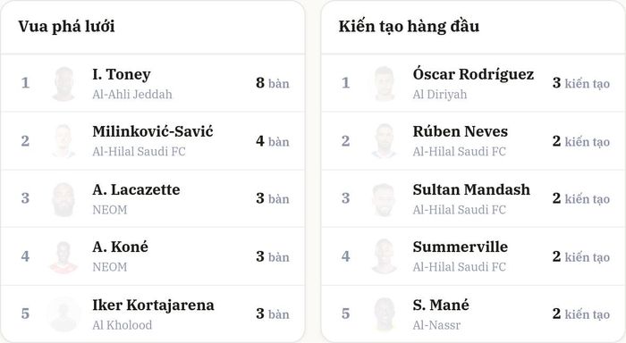Click Iker Kortajarena's player photo
The height and width of the screenshot is (343, 626).
63,314
